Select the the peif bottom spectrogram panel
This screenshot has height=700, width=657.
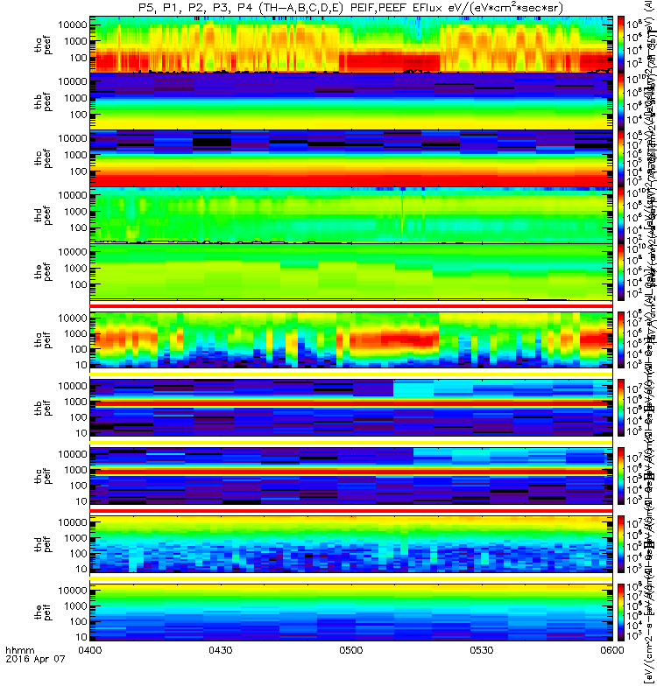pos(351,612)
